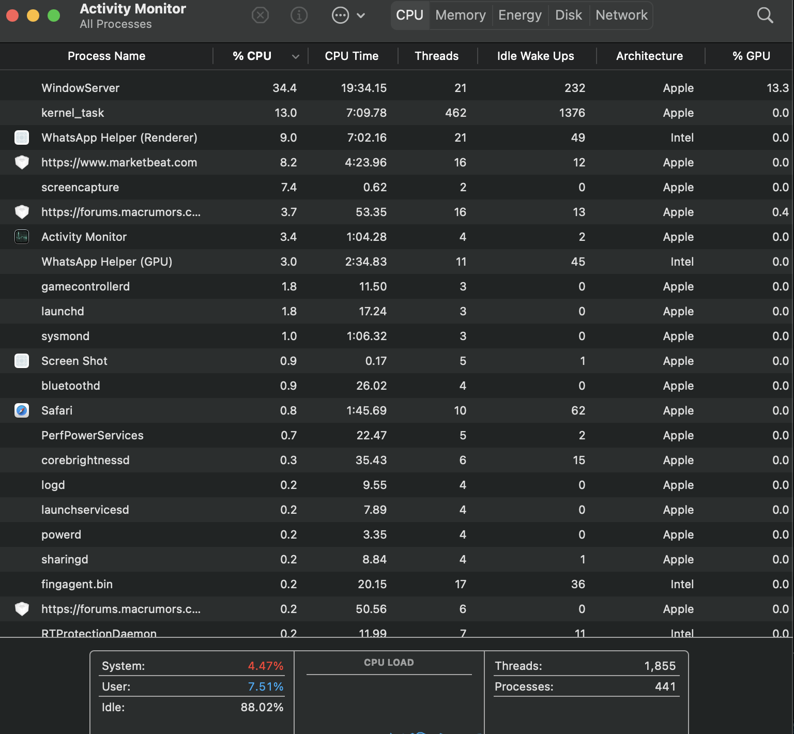Switch to the Network tab
Image resolution: width=794 pixels, height=734 pixels.
tap(621, 16)
